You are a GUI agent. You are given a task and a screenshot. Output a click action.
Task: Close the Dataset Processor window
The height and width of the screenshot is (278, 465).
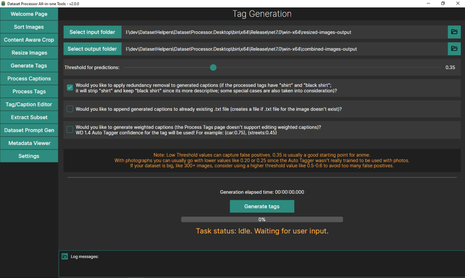click(x=457, y=3)
